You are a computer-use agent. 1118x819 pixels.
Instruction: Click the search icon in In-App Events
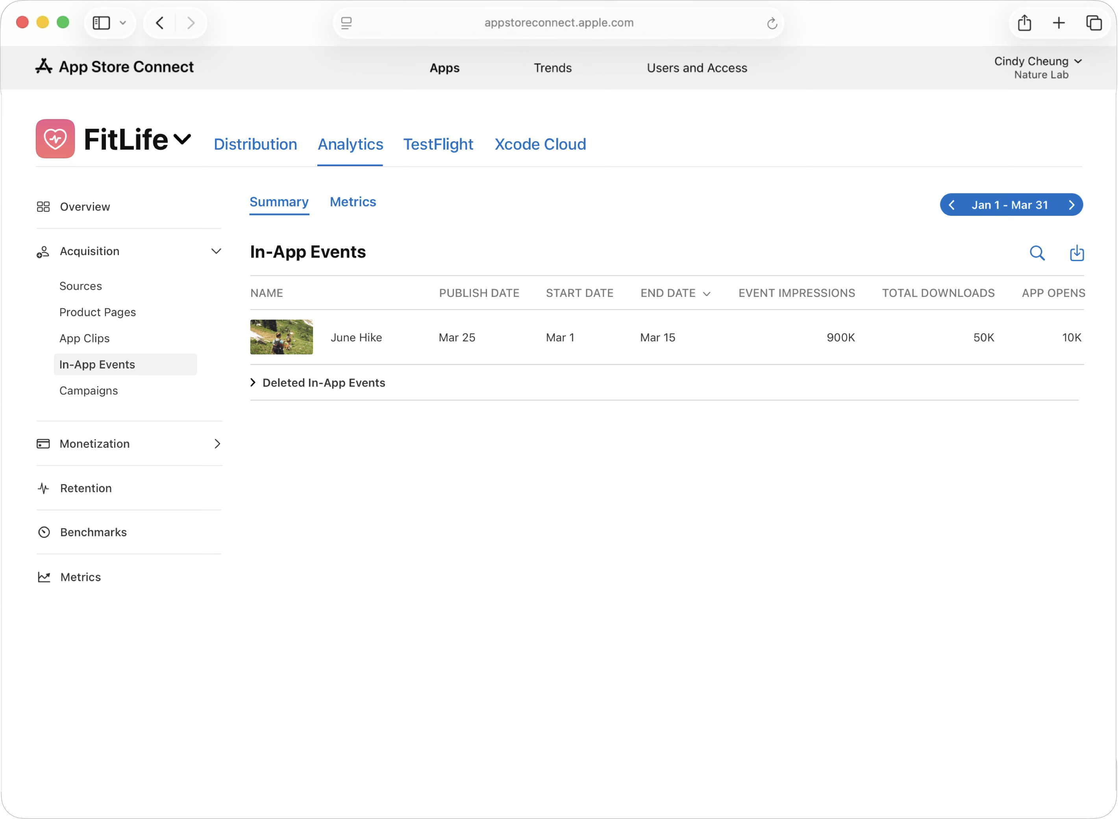(x=1037, y=253)
